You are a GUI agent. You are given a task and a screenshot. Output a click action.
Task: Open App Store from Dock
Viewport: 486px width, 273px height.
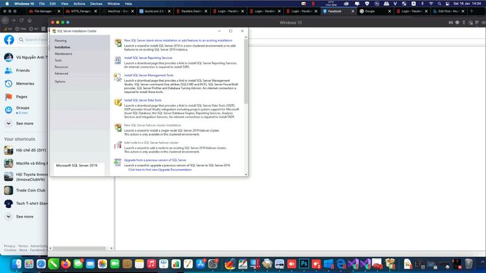[x=201, y=264]
